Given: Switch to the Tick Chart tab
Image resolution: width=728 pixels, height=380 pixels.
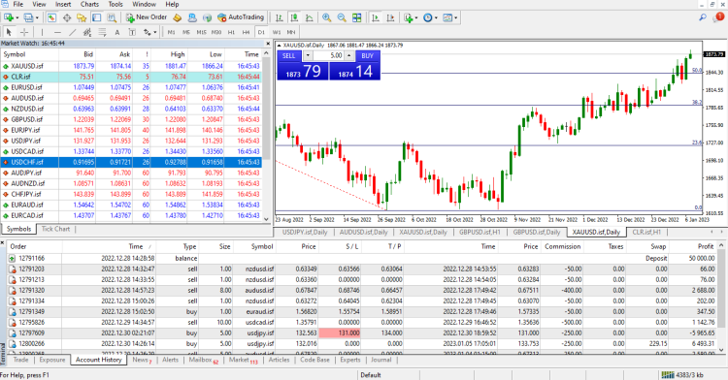Looking at the screenshot, I should pyautogui.click(x=55, y=229).
